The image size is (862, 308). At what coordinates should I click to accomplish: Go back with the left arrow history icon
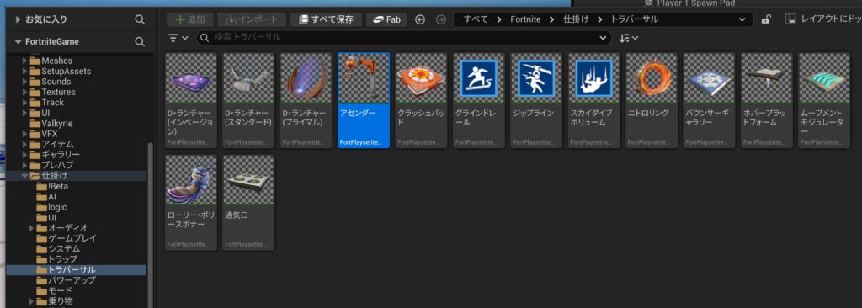point(420,20)
